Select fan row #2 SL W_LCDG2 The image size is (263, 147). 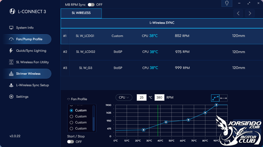tap(162, 52)
